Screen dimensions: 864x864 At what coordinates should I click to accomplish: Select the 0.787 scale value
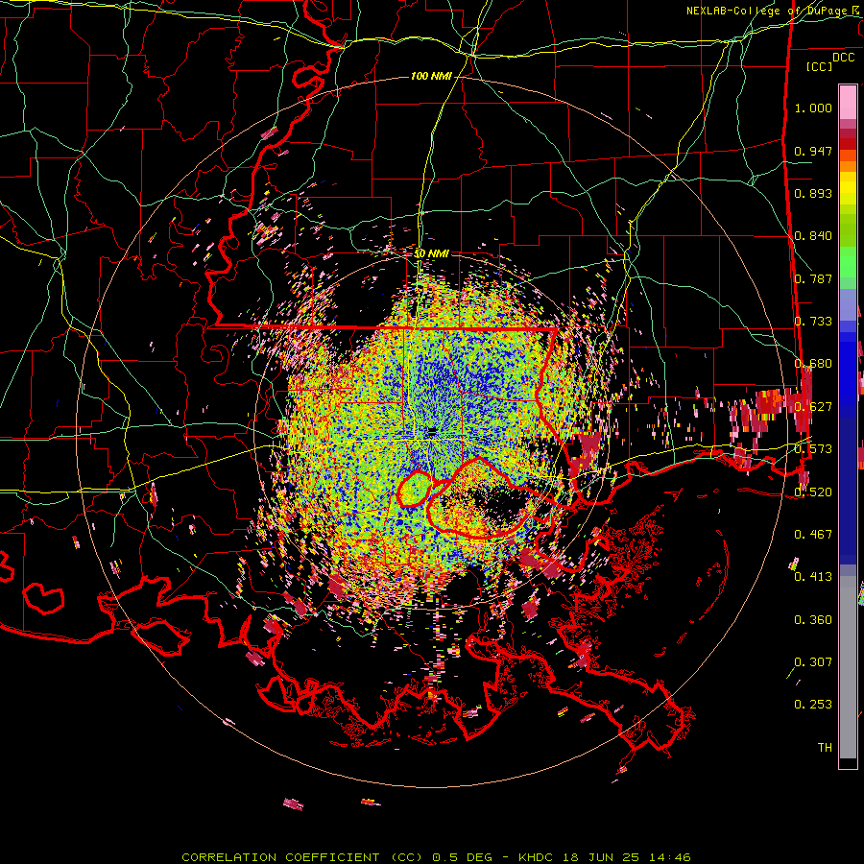coord(813,278)
